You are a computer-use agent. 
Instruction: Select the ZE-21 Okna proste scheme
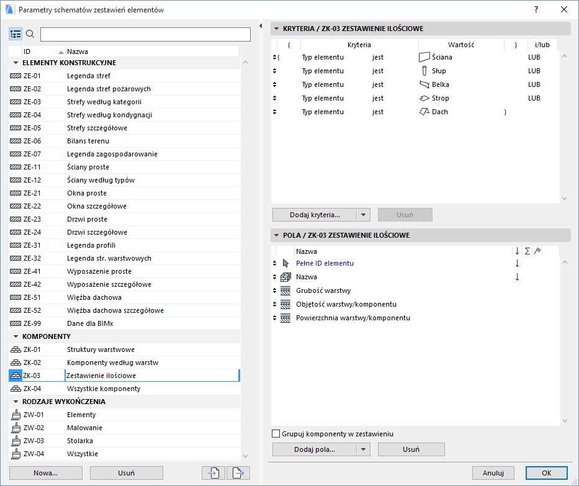[125, 193]
